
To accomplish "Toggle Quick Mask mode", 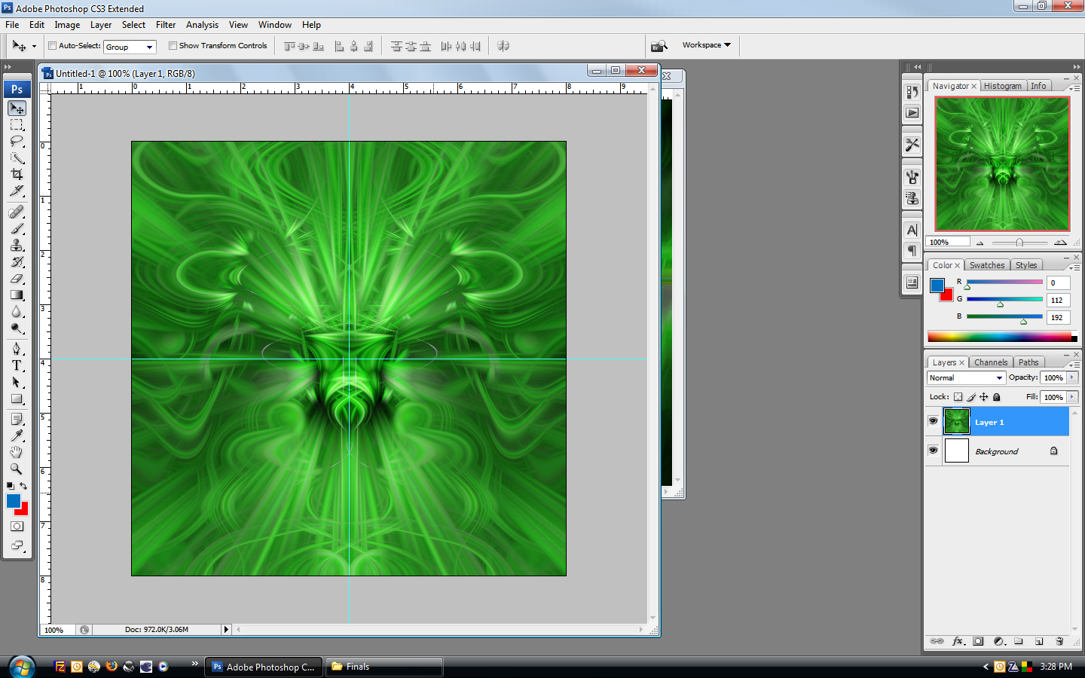I will 17,527.
